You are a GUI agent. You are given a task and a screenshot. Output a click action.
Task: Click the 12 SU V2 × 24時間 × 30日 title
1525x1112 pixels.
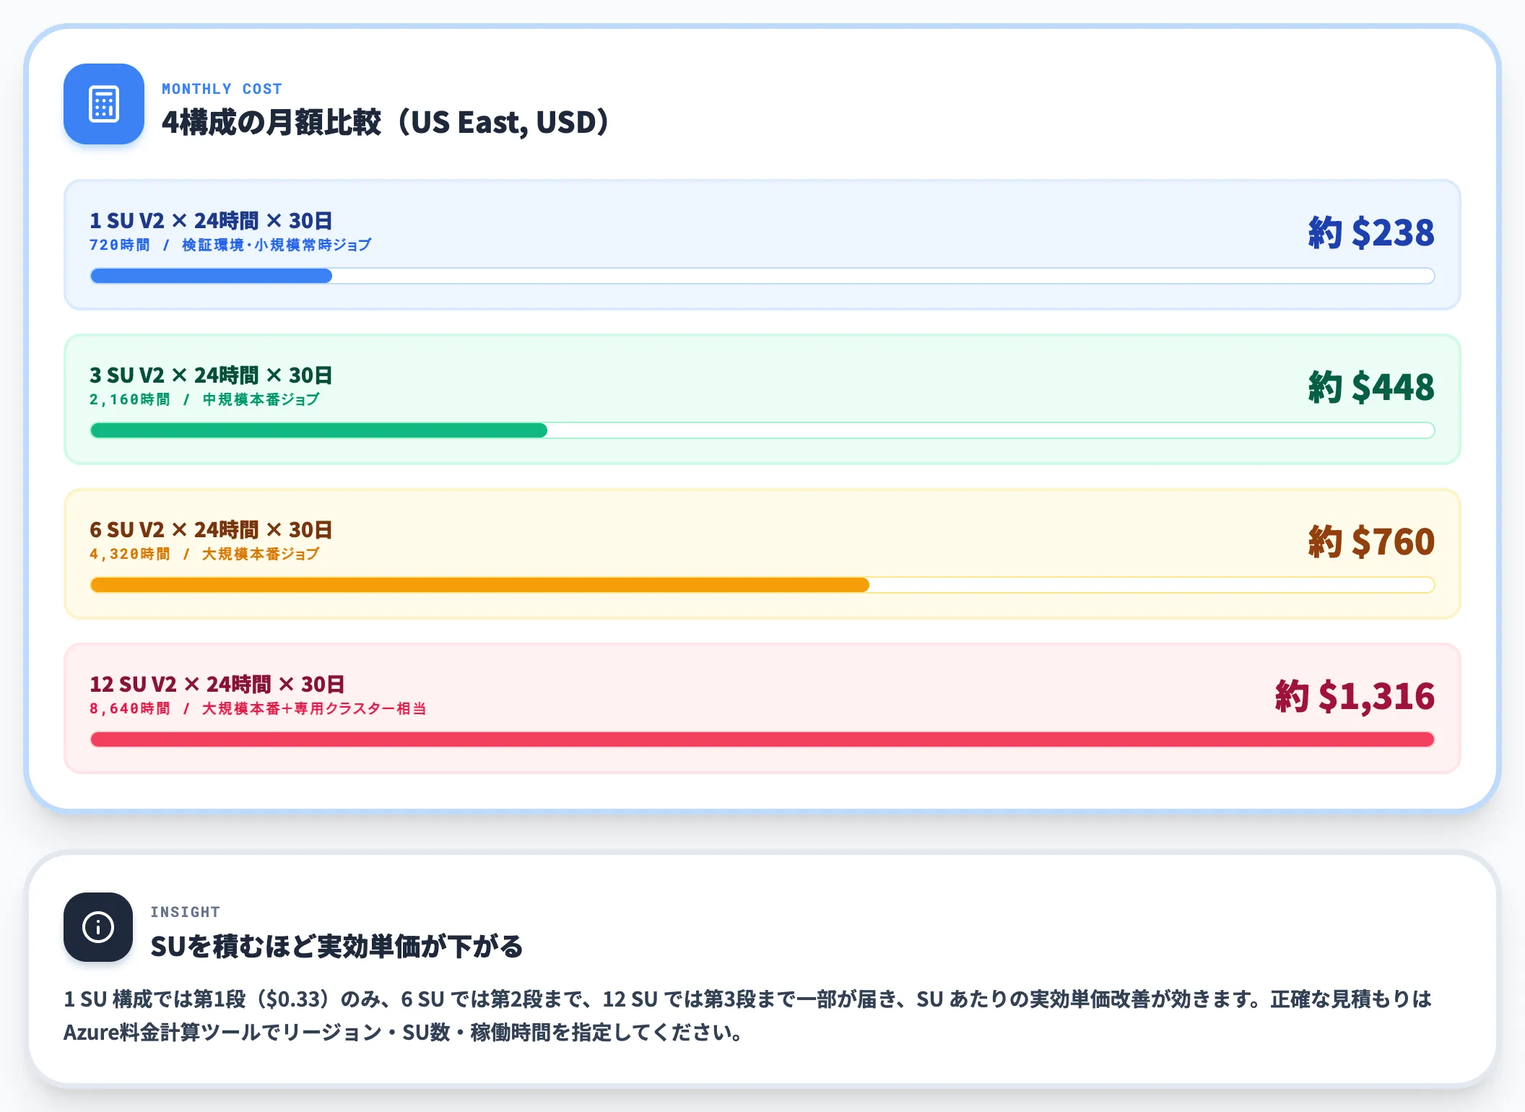coord(217,684)
